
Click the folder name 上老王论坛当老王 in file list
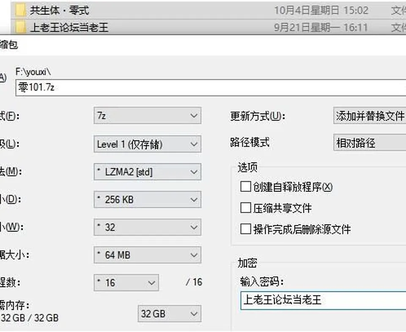pos(69,27)
